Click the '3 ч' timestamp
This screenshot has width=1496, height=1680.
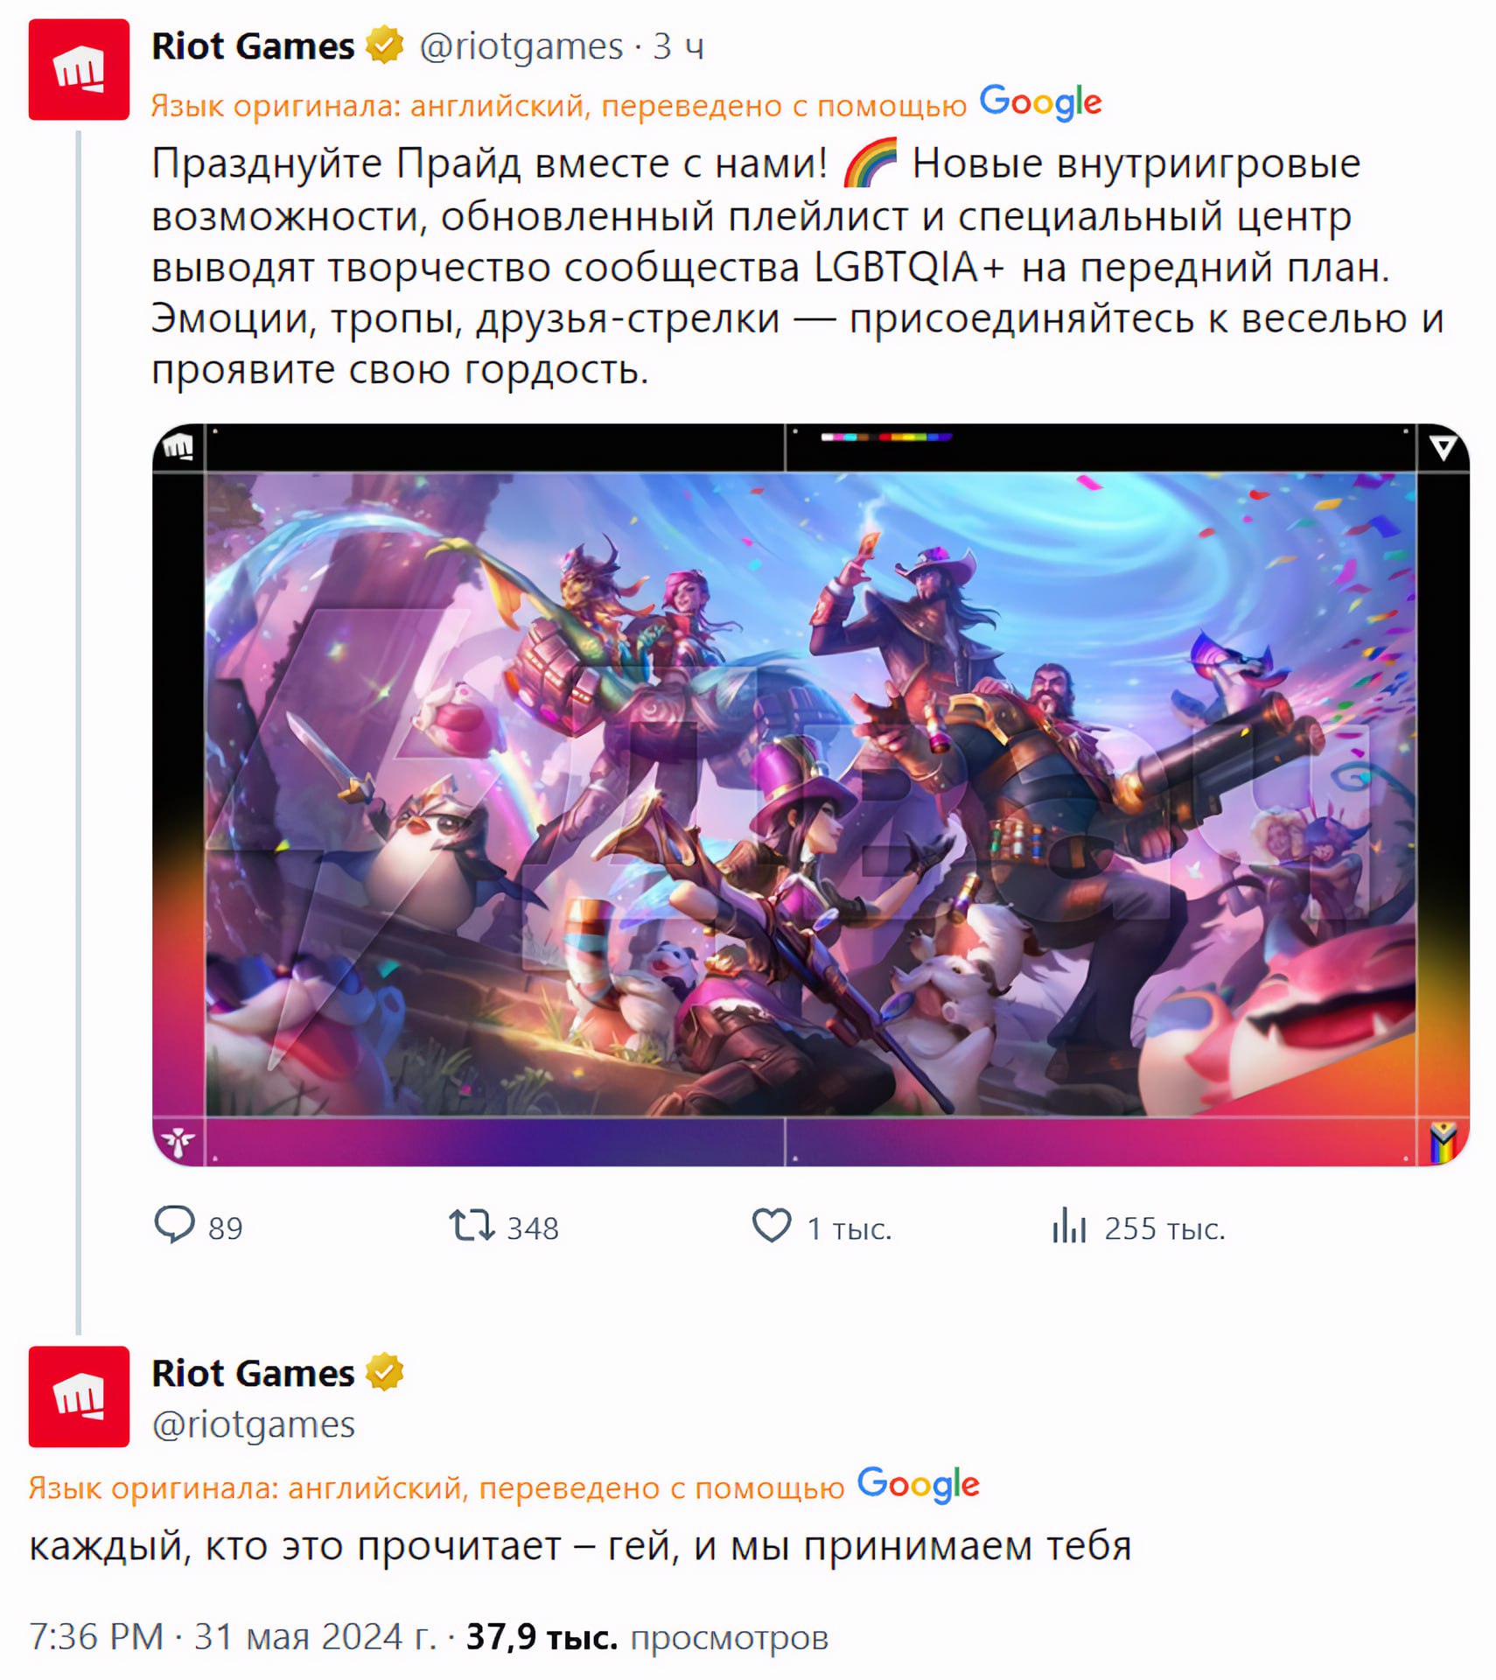coord(679,46)
